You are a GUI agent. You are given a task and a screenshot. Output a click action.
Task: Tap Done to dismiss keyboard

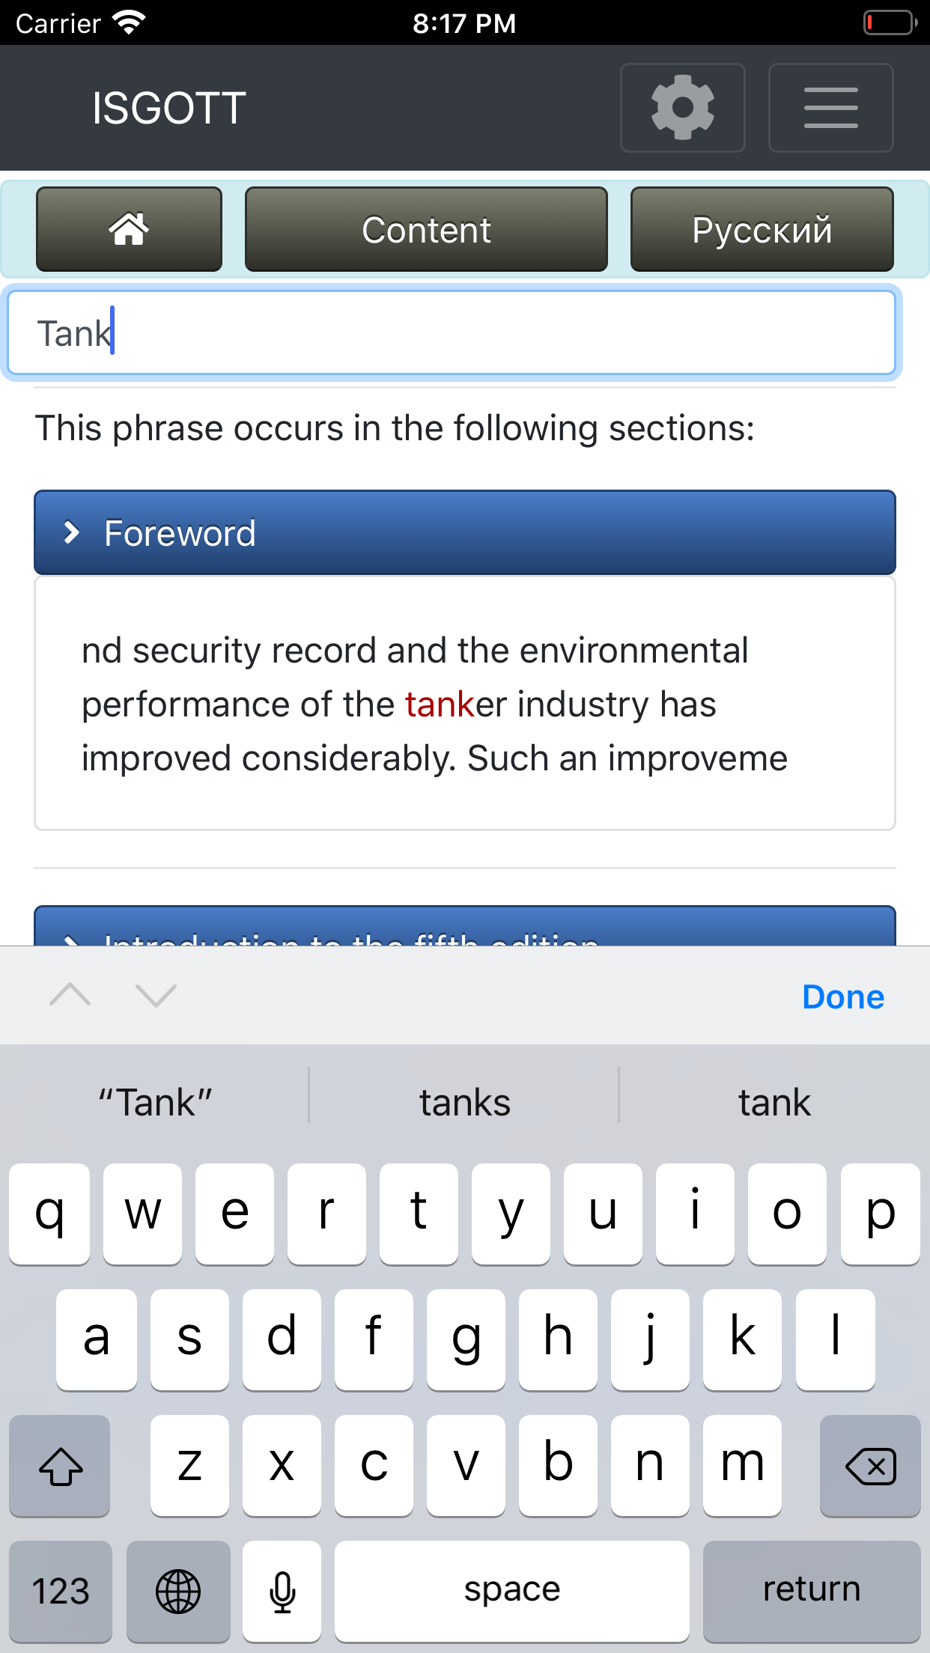(842, 997)
